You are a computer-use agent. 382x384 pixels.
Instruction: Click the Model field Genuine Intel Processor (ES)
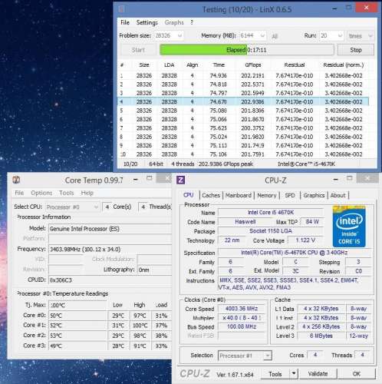(x=110, y=229)
